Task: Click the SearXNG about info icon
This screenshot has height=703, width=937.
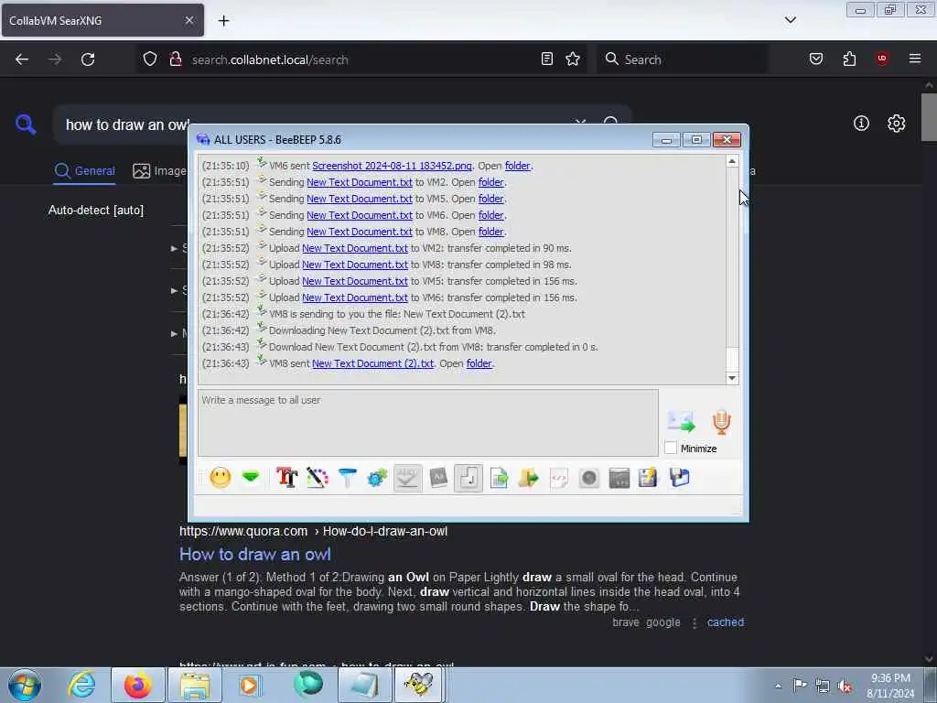Action: (861, 124)
